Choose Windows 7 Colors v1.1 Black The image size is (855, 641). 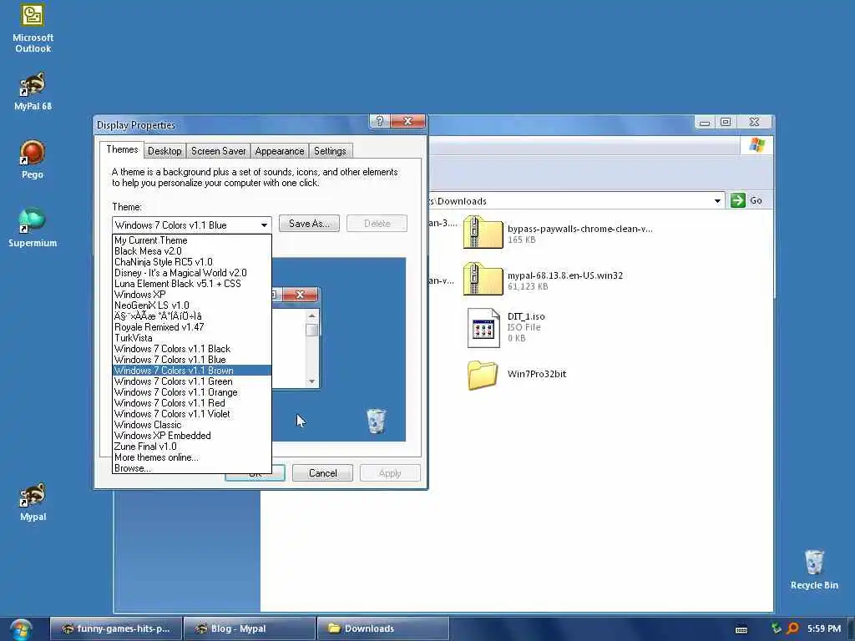(191, 349)
